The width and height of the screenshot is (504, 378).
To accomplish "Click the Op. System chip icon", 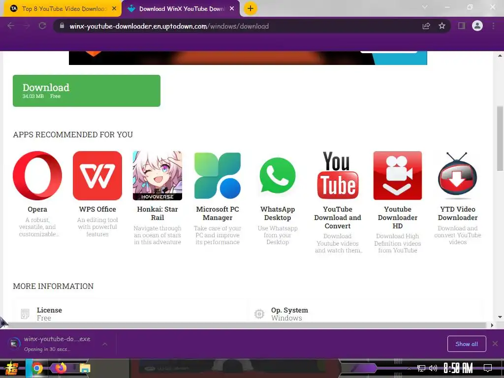I will (x=259, y=314).
